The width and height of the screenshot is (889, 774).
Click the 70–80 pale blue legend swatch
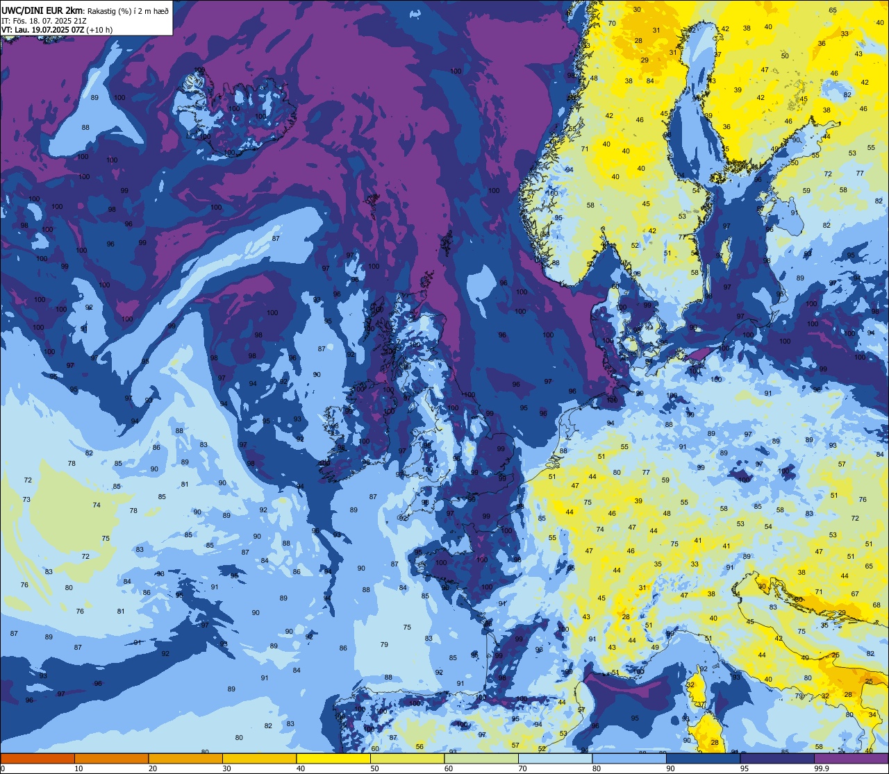pyautogui.click(x=555, y=758)
